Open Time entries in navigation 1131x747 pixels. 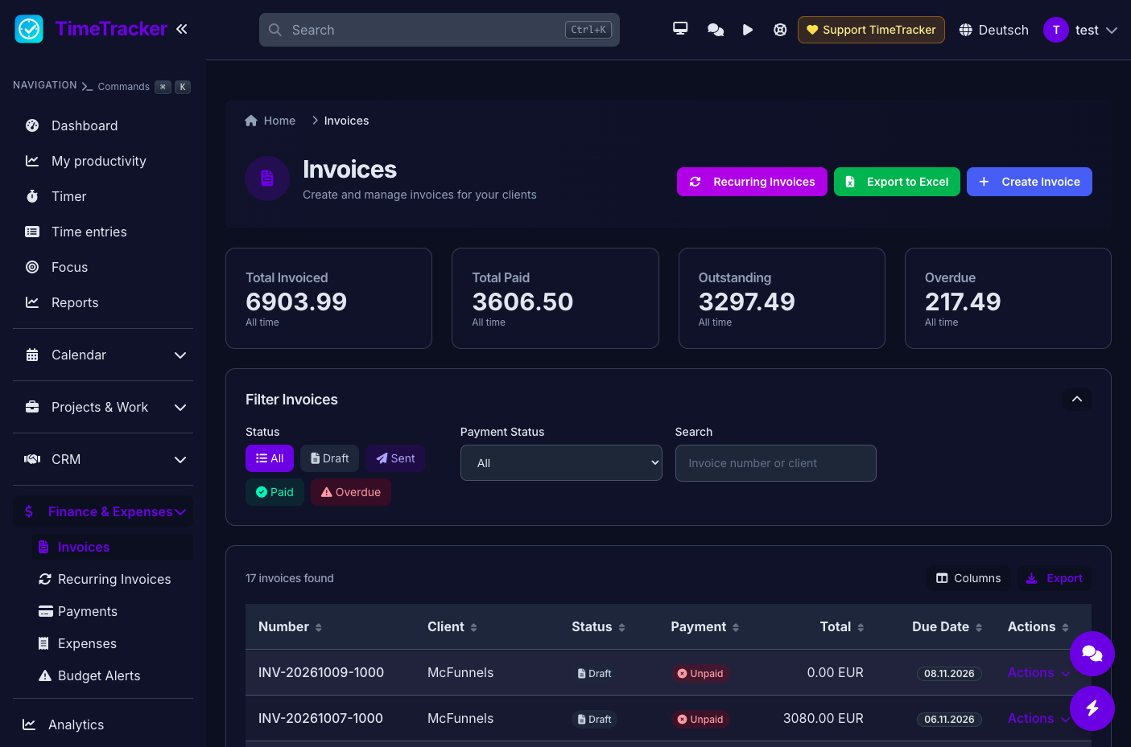click(103, 232)
